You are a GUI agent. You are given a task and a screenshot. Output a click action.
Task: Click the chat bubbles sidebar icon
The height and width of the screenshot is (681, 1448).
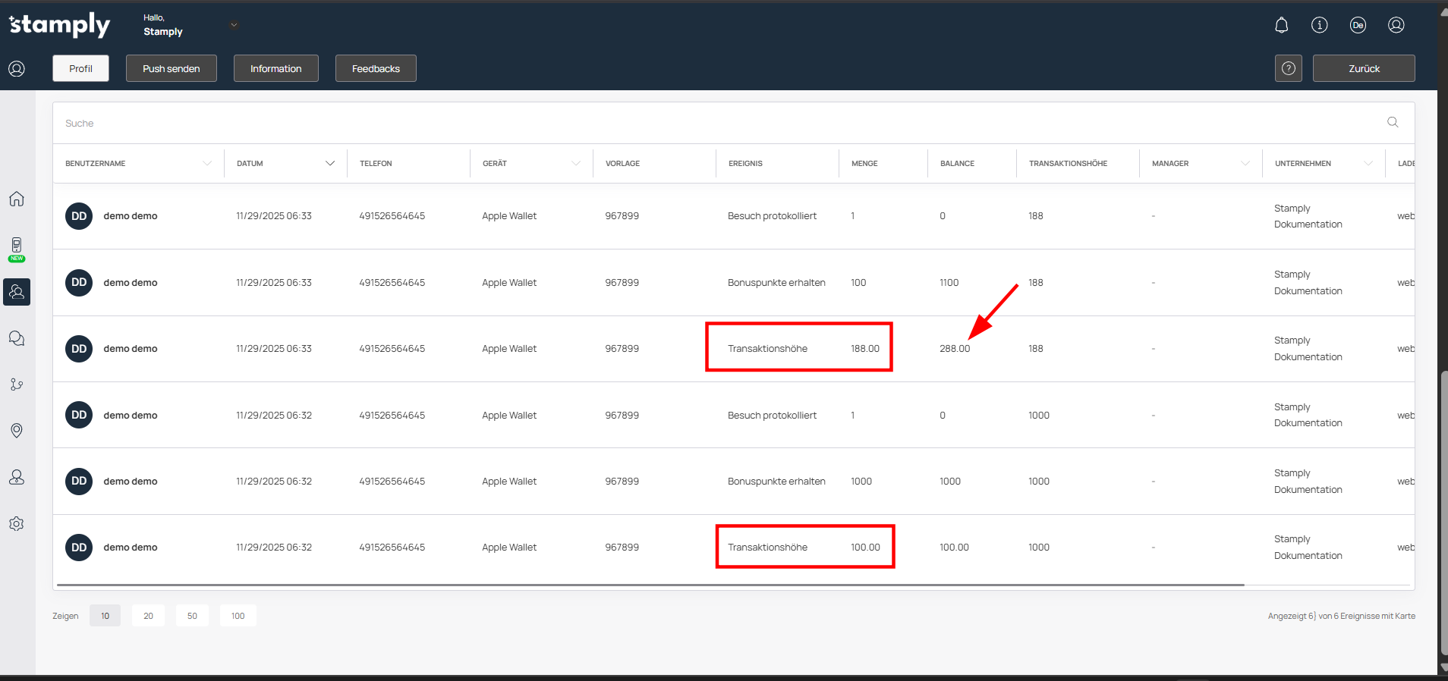pyautogui.click(x=17, y=338)
